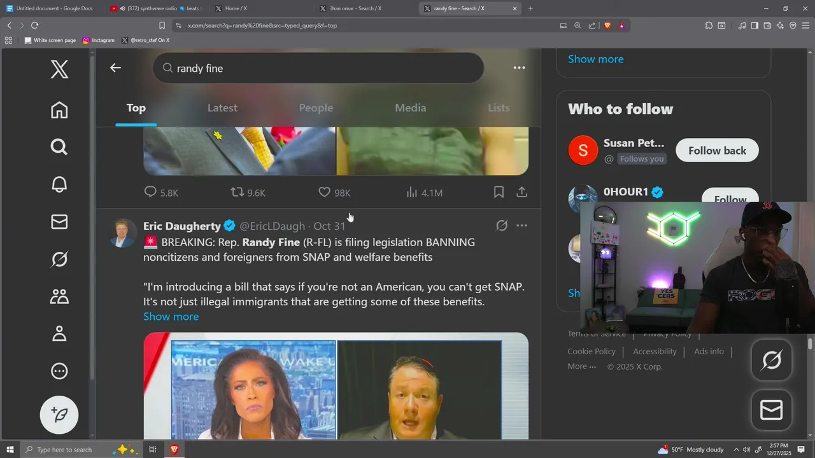Switch to the Latest tab
This screenshot has height=458, width=815.
[x=222, y=108]
